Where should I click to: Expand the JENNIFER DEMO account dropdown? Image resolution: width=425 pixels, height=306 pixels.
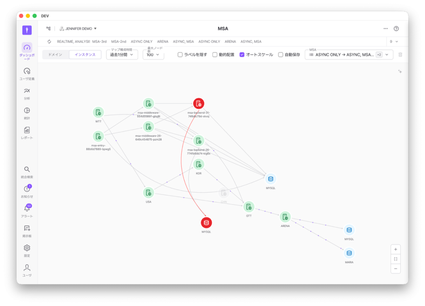pos(79,29)
